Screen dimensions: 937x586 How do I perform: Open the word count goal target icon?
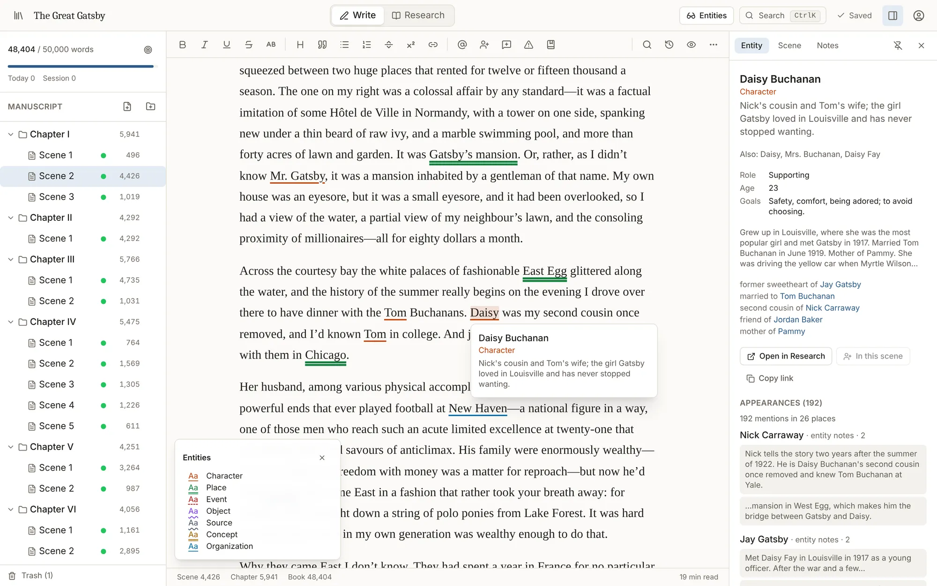[x=148, y=50]
